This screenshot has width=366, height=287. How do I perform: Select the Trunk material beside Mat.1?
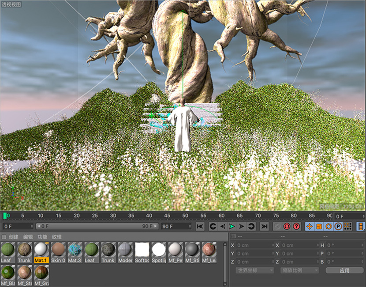(25, 253)
